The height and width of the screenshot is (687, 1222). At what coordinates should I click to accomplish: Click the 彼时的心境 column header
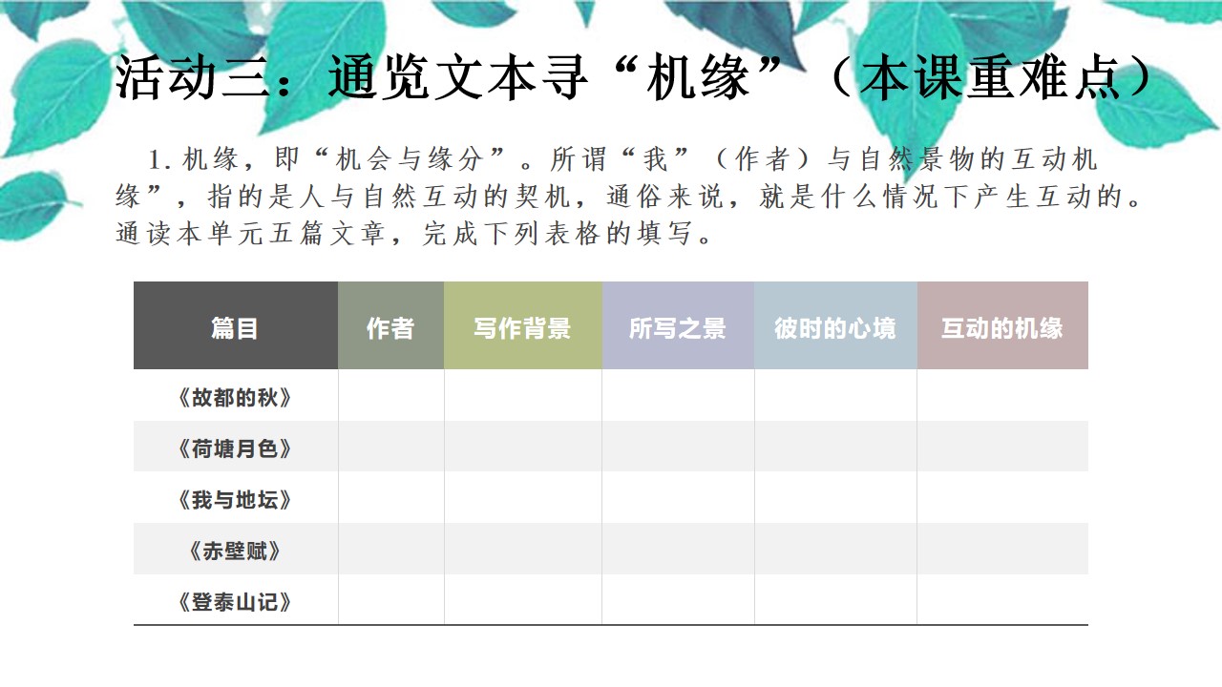(835, 327)
